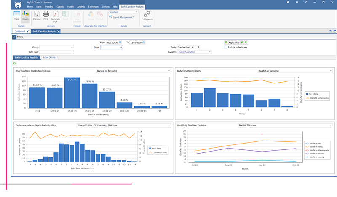Click the calculator icon in title bar
337x197 pixels.
[297, 2]
